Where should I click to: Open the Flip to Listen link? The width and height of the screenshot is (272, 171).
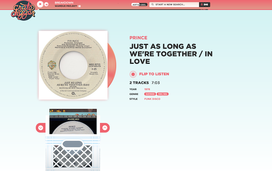154,74
